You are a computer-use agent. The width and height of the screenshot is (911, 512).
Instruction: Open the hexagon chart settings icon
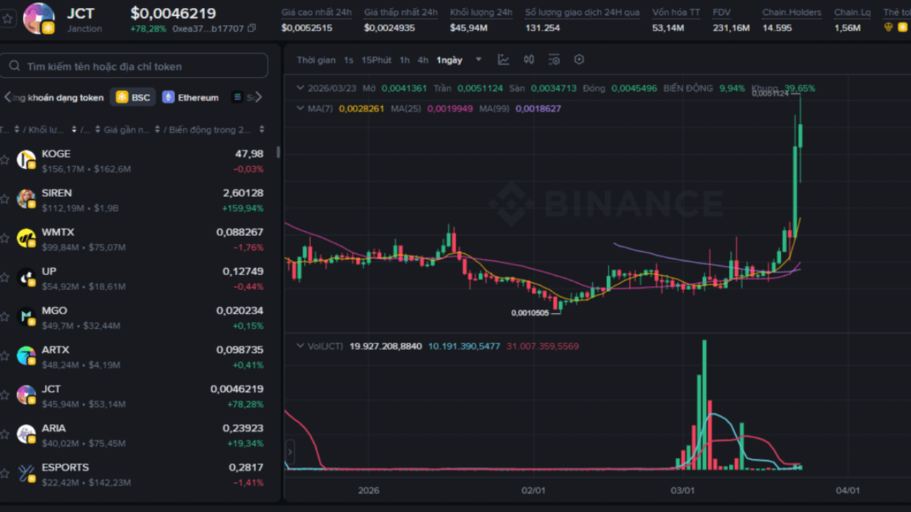(579, 60)
